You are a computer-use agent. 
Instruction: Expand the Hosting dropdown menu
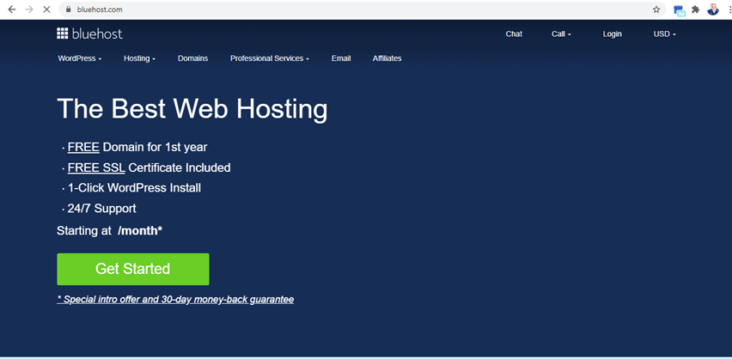point(139,58)
